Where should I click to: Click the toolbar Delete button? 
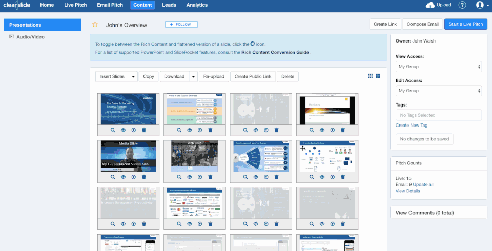click(x=288, y=76)
